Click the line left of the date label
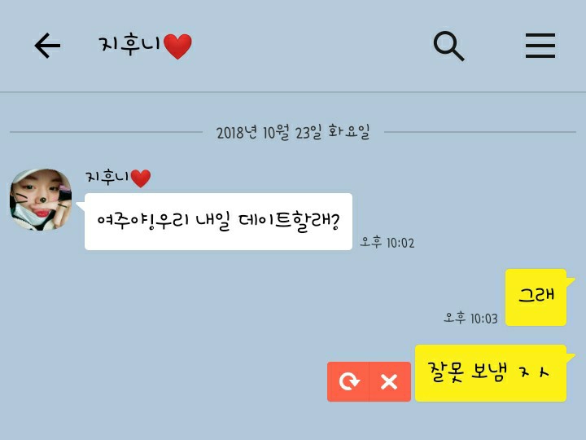 (106, 132)
